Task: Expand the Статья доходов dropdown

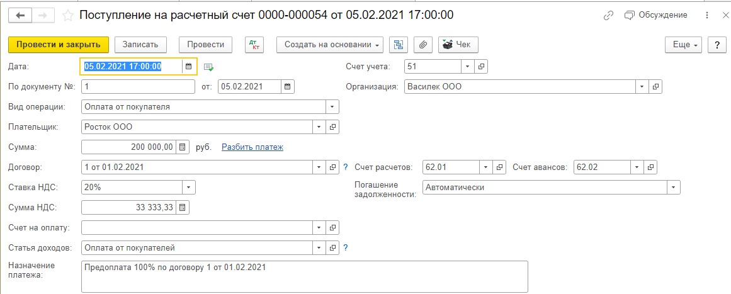Action: (x=319, y=248)
